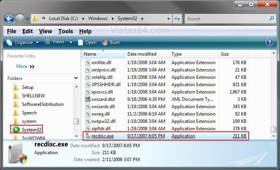Click file list scroll up arrow

pos(273,53)
